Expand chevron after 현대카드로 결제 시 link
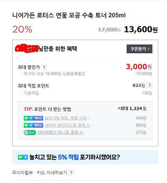This screenshot has height=183, width=167. [x=92, y=126]
